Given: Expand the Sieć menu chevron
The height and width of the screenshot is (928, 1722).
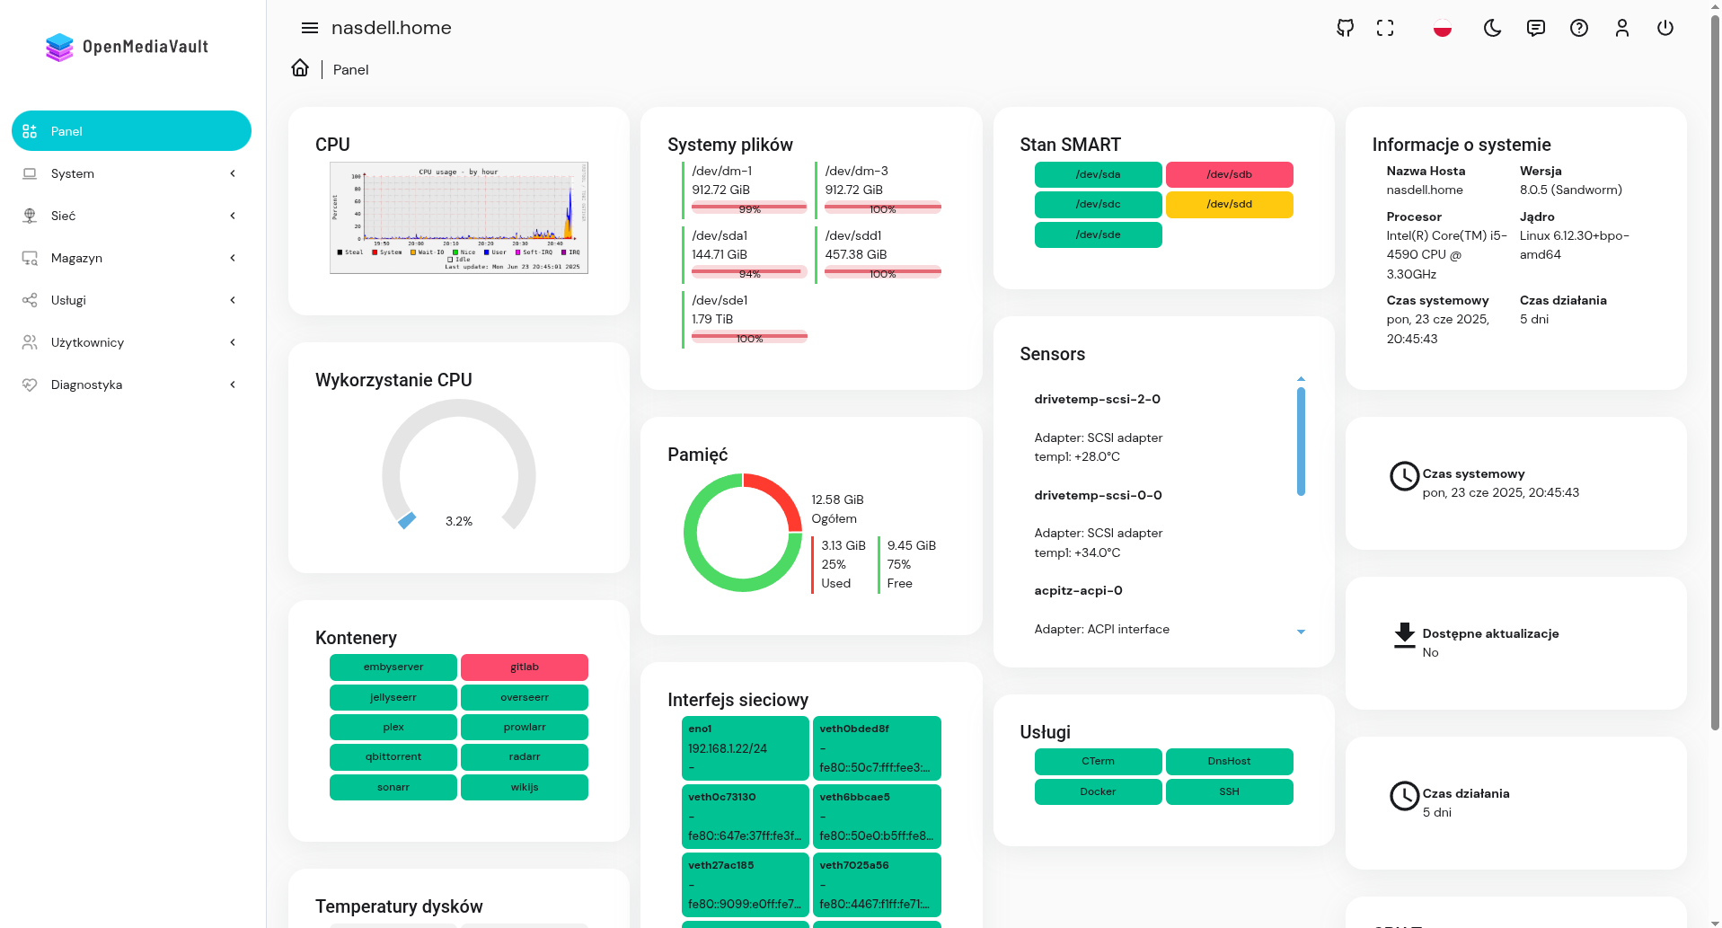Looking at the screenshot, I should (233, 216).
